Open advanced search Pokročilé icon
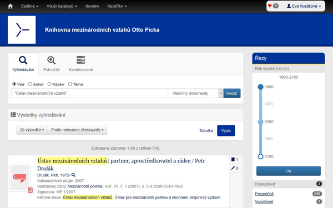Image resolution: width=333 pixels, height=208 pixels. [52, 60]
